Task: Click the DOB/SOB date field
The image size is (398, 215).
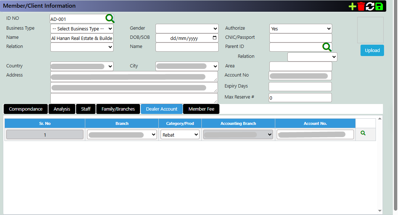Action: pos(187,38)
